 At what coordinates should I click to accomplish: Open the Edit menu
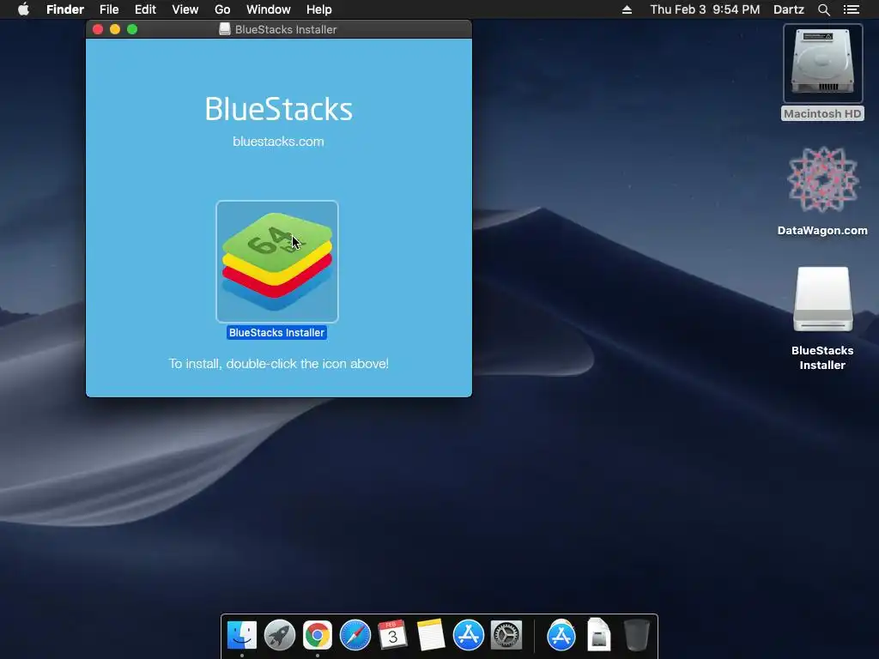[145, 9]
